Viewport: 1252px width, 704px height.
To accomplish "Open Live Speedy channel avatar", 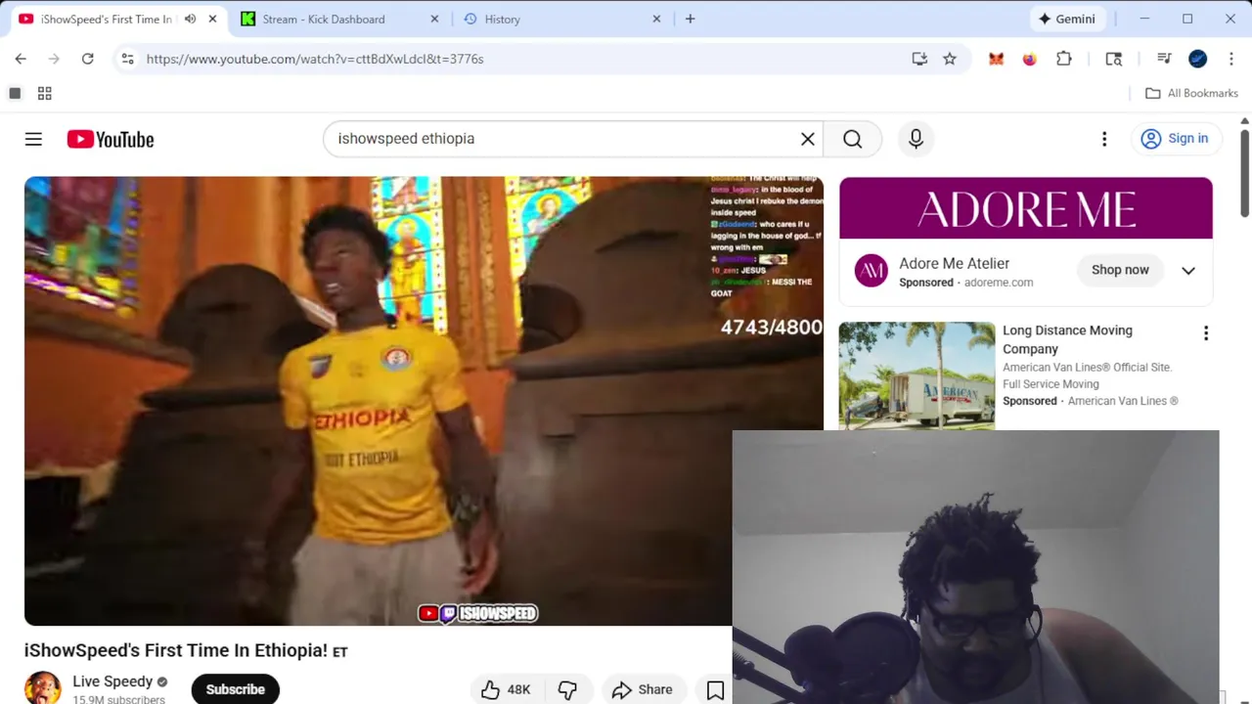I will tap(43, 687).
